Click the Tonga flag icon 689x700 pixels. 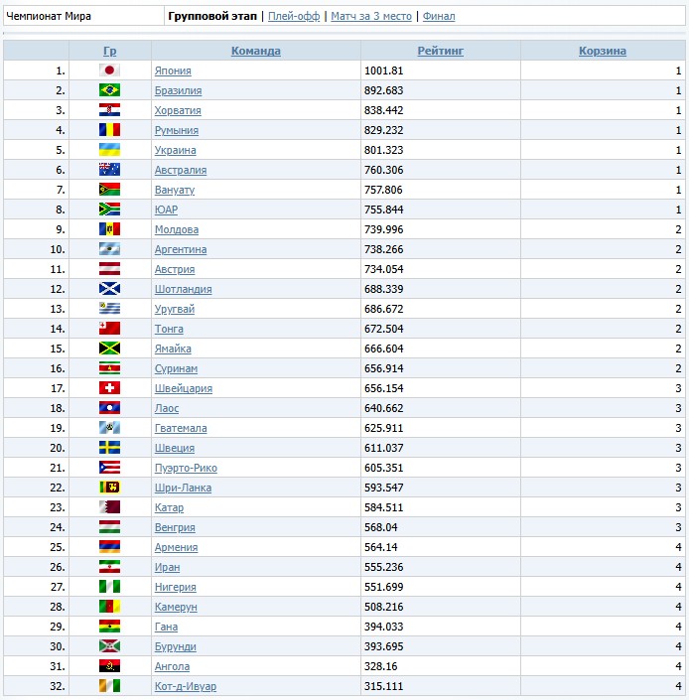109,329
